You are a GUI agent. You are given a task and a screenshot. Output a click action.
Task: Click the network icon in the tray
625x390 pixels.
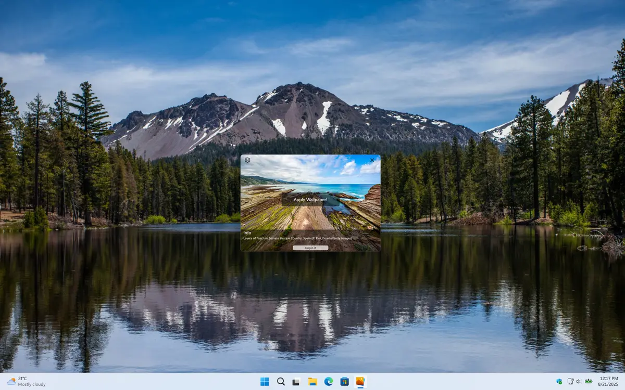570,382
